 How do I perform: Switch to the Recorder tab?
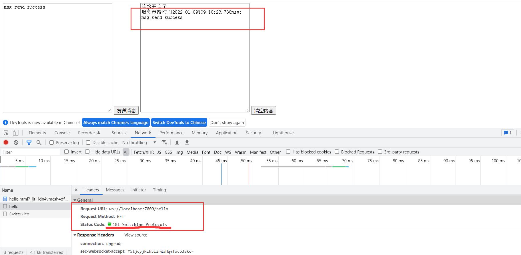tap(89, 133)
